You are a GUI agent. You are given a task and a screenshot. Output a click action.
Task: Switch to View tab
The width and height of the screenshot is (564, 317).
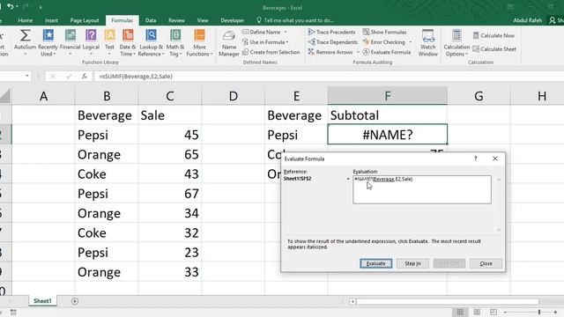point(203,20)
